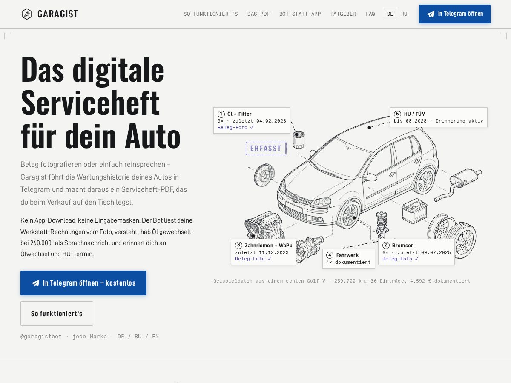This screenshot has height=383, width=511.
Task: Click the @garagistbot handle text
Action: click(x=41, y=337)
